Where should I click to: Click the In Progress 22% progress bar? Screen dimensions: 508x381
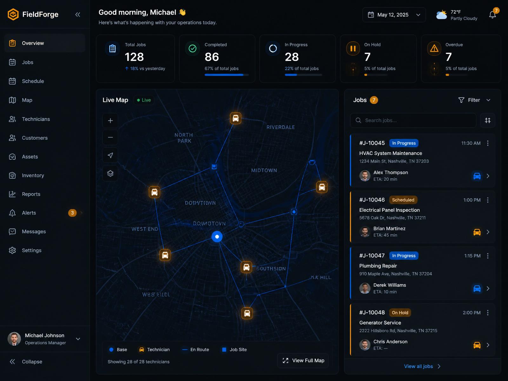pyautogui.click(x=304, y=75)
